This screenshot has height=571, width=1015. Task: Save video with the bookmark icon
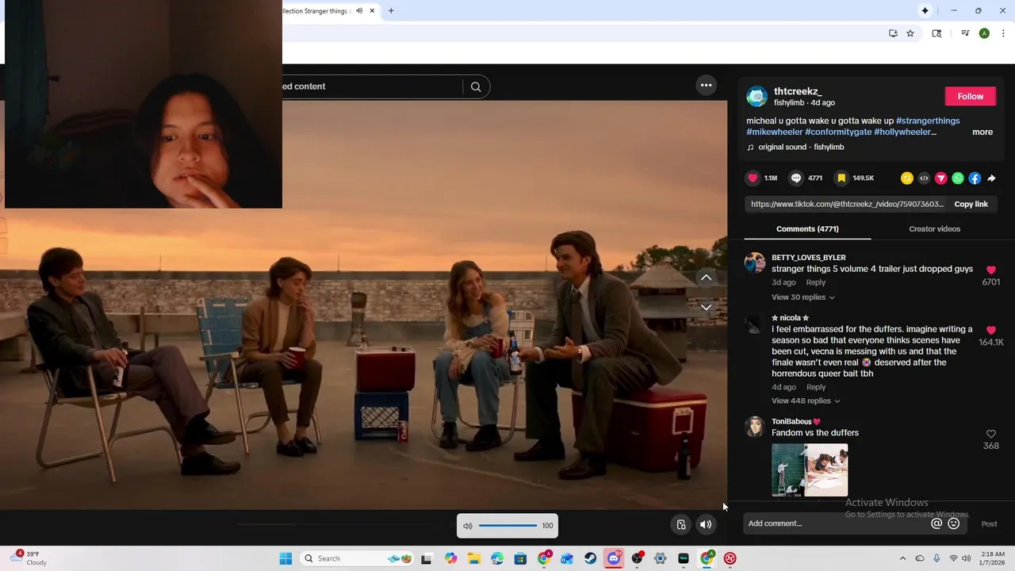point(841,178)
